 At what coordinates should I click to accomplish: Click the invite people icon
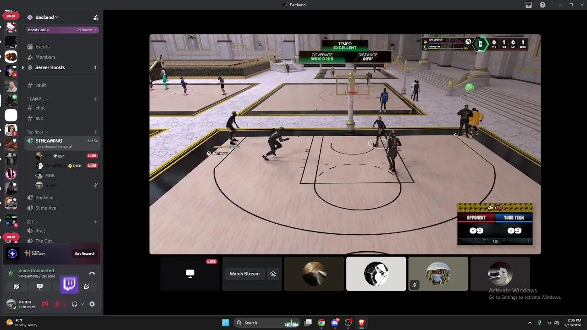(x=96, y=17)
